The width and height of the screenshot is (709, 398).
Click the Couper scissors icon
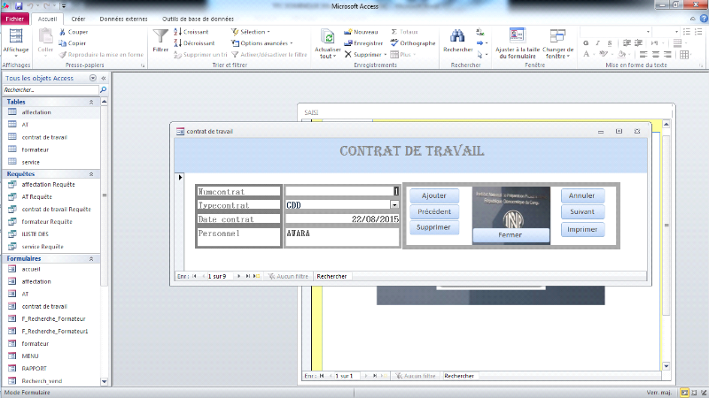click(63, 31)
